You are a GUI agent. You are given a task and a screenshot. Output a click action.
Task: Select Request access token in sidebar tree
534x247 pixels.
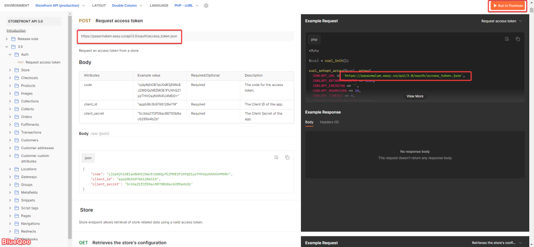pos(43,62)
